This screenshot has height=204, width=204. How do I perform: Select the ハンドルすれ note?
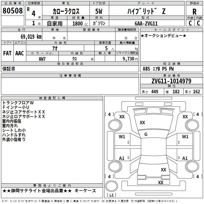(x=14, y=135)
